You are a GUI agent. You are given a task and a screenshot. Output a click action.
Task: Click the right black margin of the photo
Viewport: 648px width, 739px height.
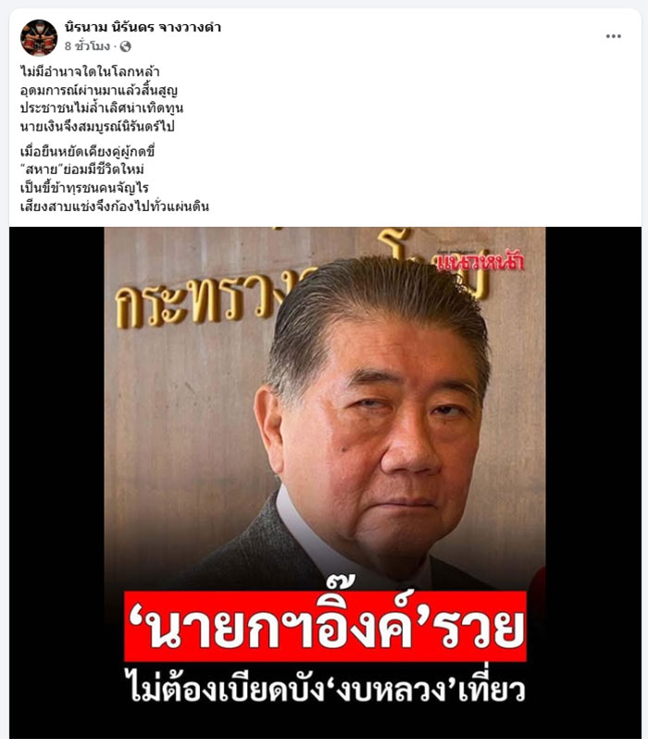coord(593,481)
